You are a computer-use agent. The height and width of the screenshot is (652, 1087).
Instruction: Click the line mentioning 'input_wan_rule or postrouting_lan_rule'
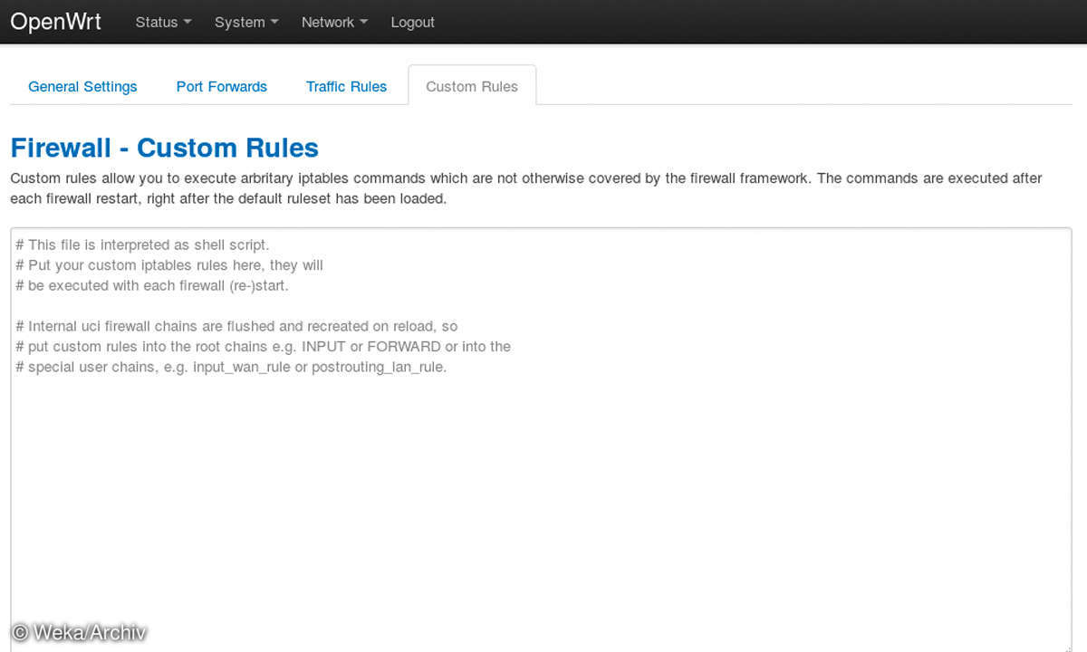pos(231,367)
